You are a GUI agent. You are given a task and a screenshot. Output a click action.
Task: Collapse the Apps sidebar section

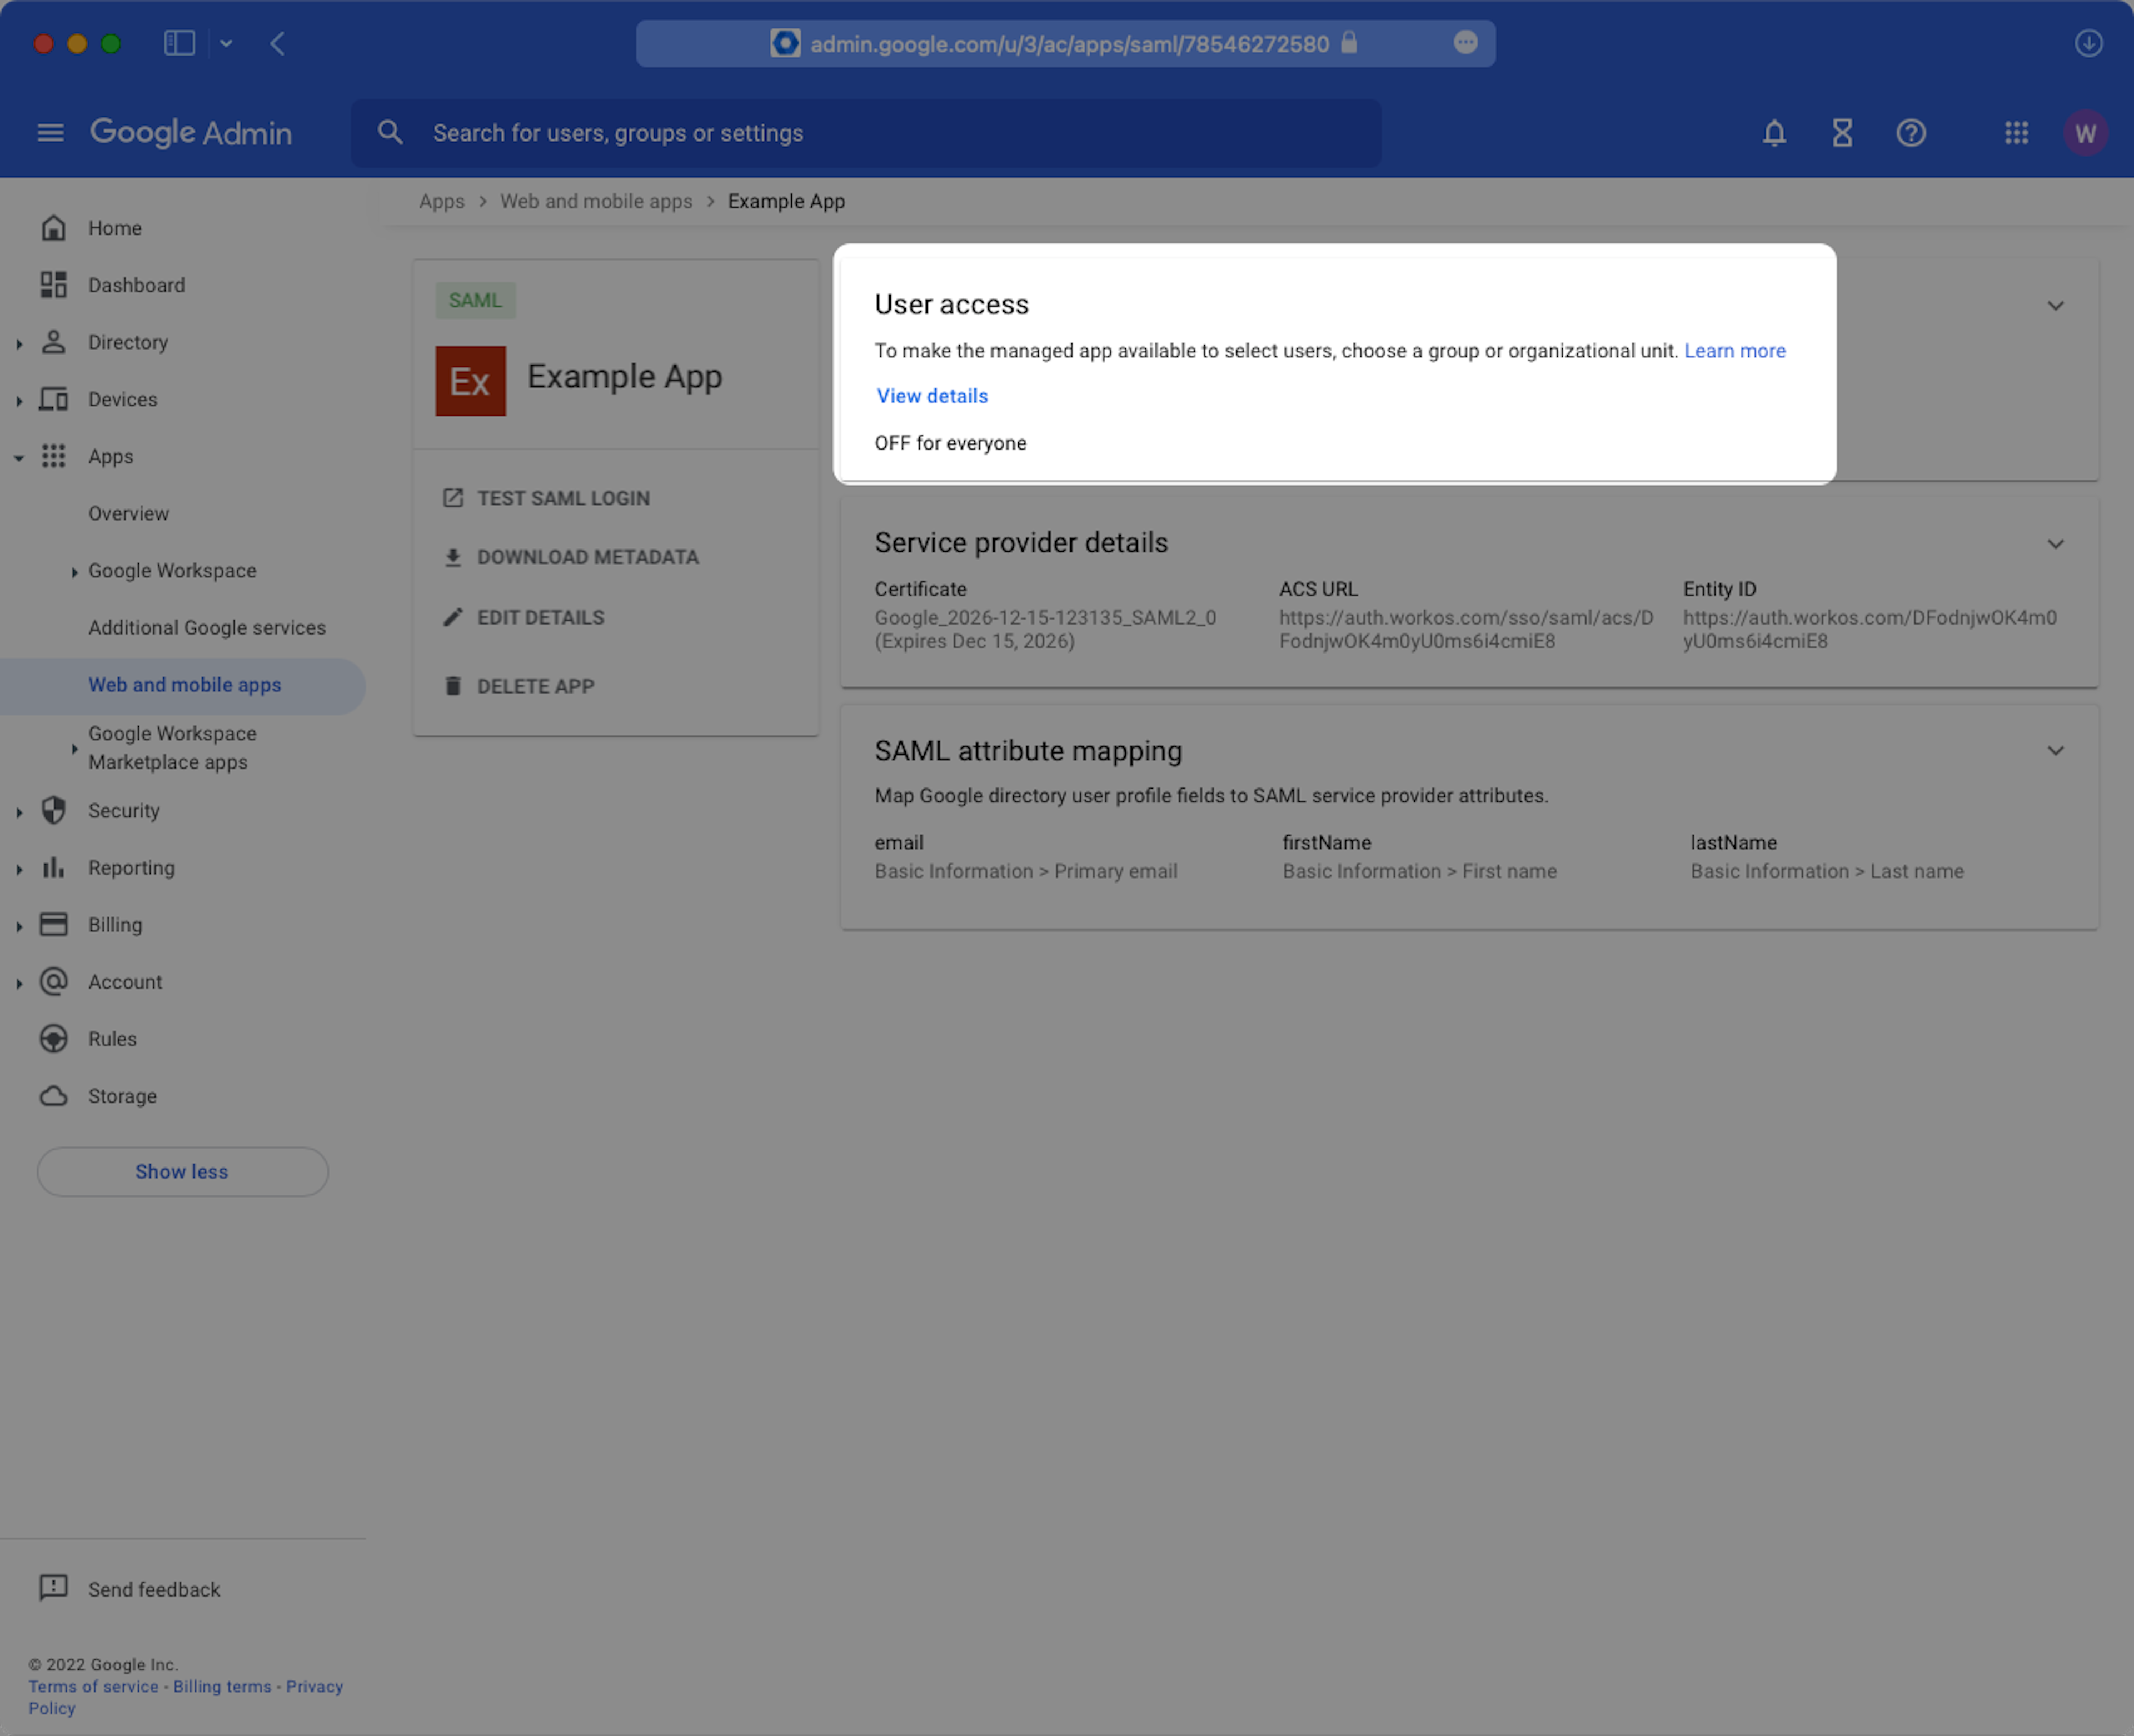pyautogui.click(x=19, y=457)
